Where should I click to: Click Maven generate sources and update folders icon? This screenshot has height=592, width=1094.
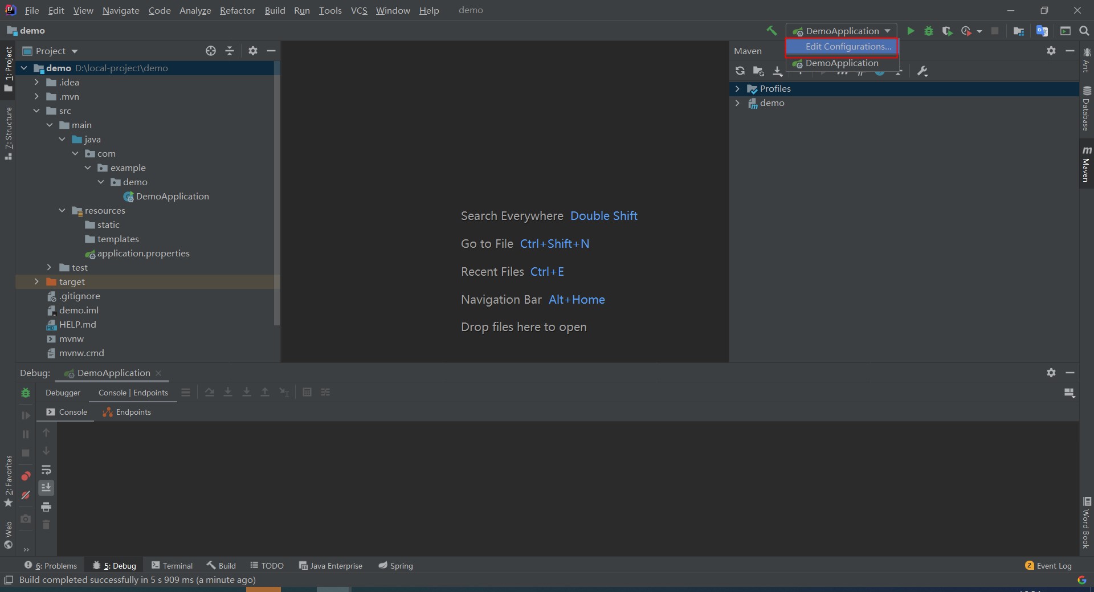[758, 71]
